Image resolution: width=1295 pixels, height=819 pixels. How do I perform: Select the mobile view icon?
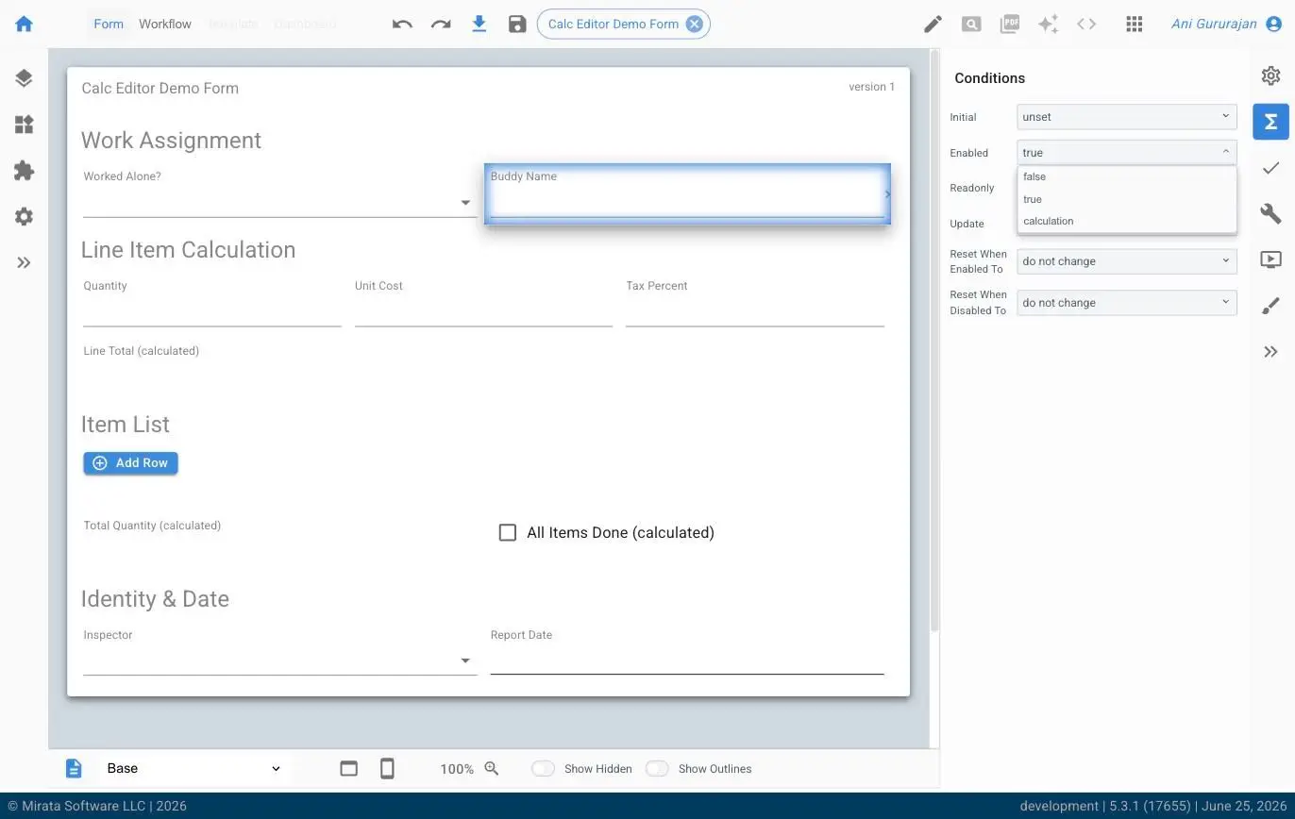387,768
